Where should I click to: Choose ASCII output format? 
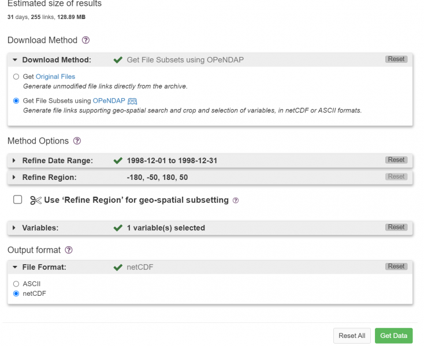click(x=16, y=284)
